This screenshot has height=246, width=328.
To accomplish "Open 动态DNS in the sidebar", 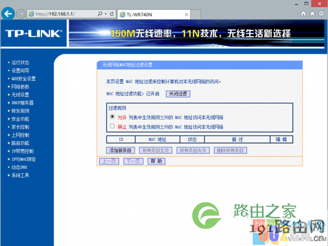I will 19,167.
